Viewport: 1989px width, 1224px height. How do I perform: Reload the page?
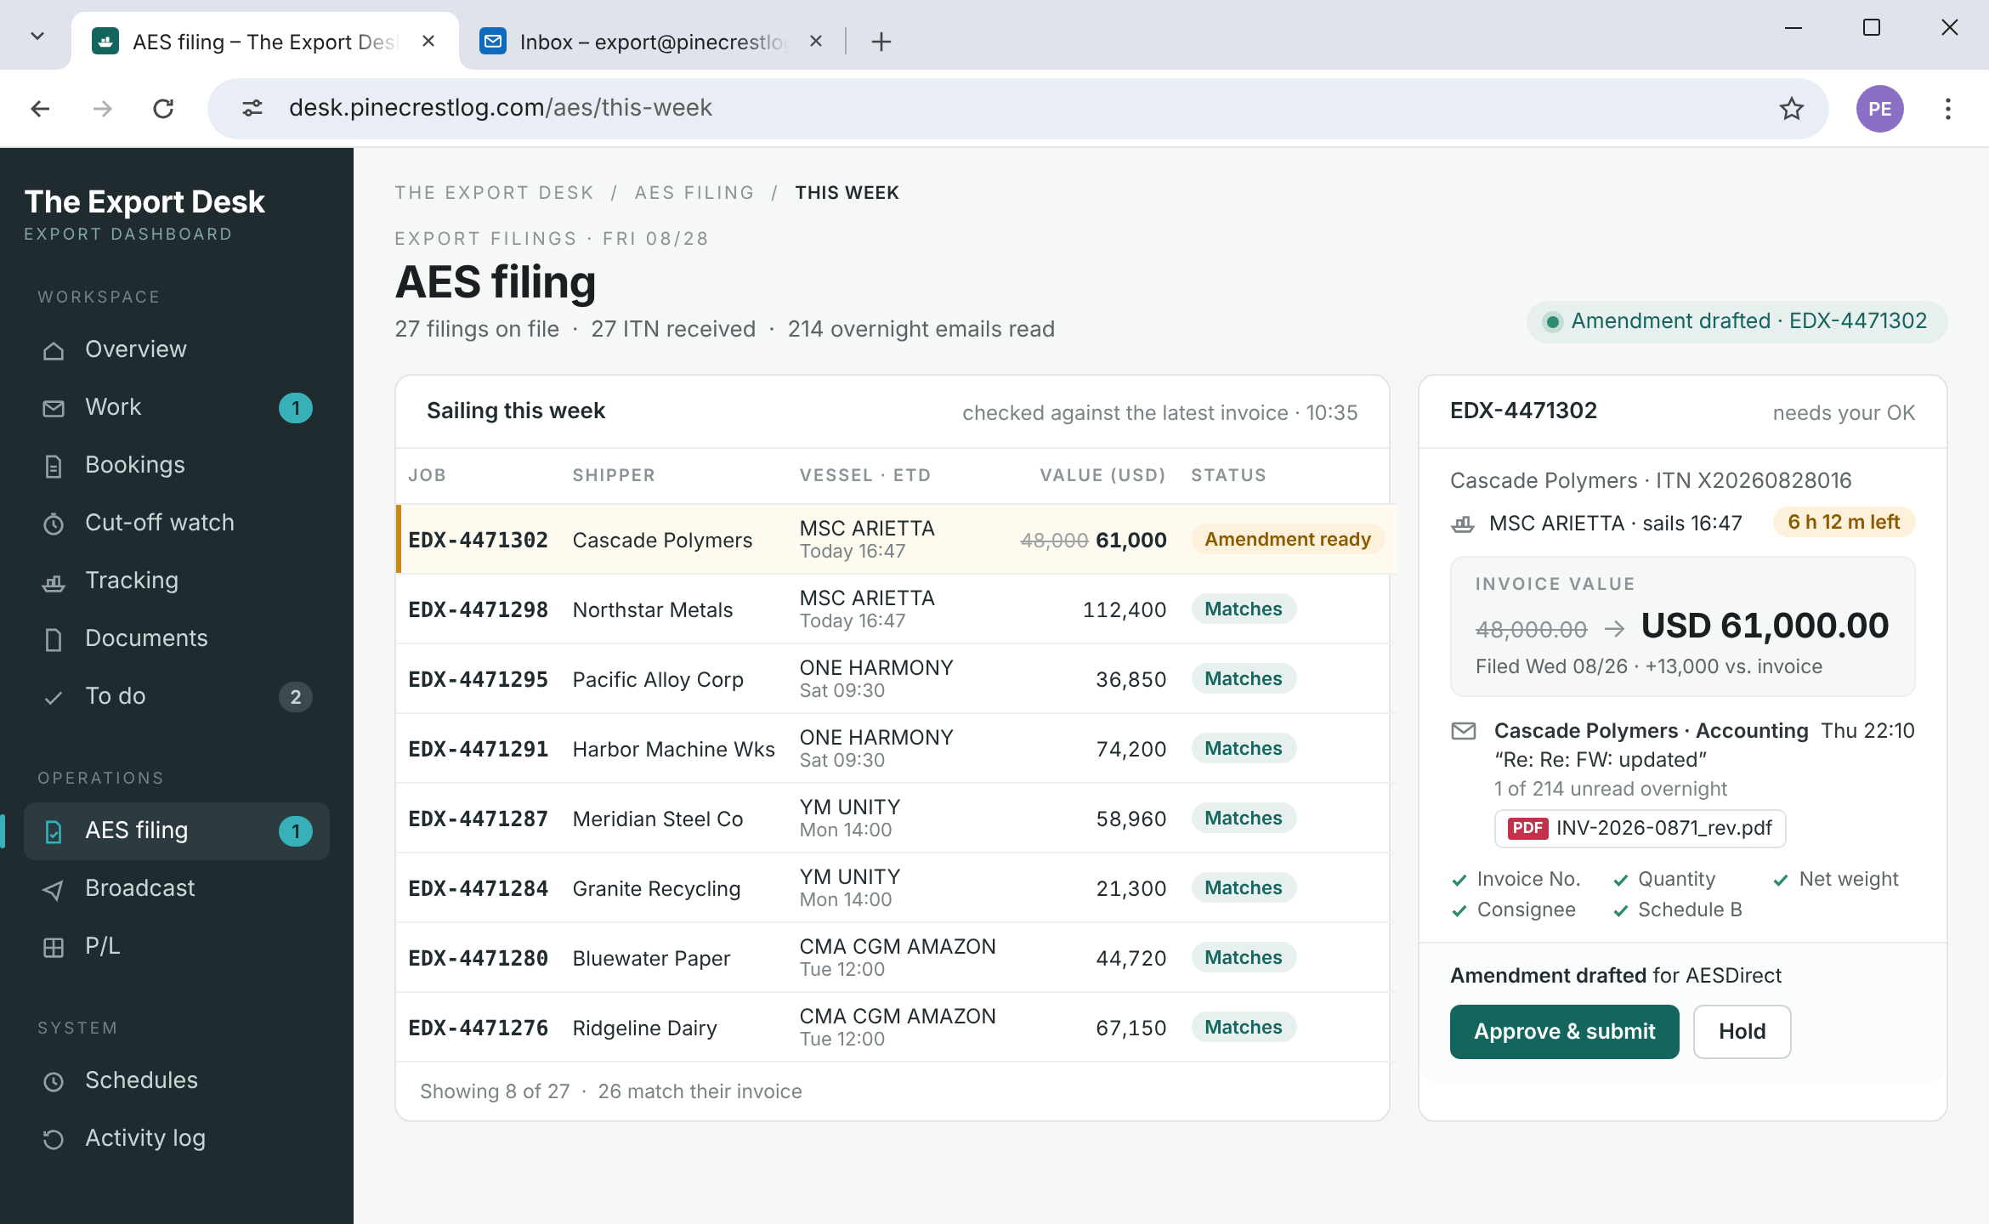click(163, 109)
